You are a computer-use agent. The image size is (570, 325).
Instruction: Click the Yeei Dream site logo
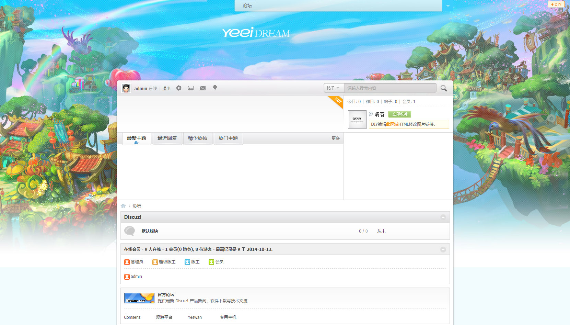256,33
